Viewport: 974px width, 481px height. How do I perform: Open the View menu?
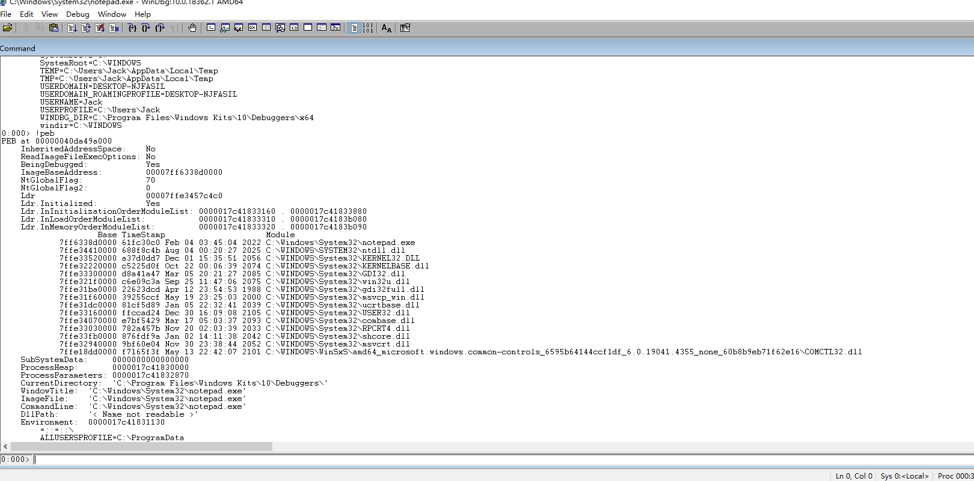pos(49,14)
